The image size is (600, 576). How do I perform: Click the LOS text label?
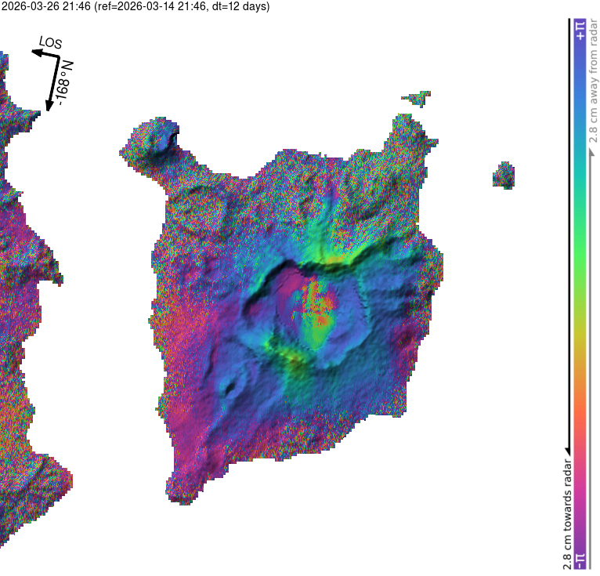click(x=50, y=43)
